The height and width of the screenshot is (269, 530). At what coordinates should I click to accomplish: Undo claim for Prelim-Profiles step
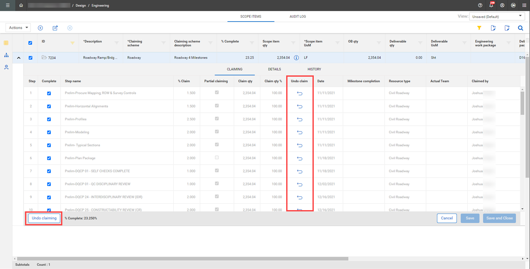click(x=300, y=119)
